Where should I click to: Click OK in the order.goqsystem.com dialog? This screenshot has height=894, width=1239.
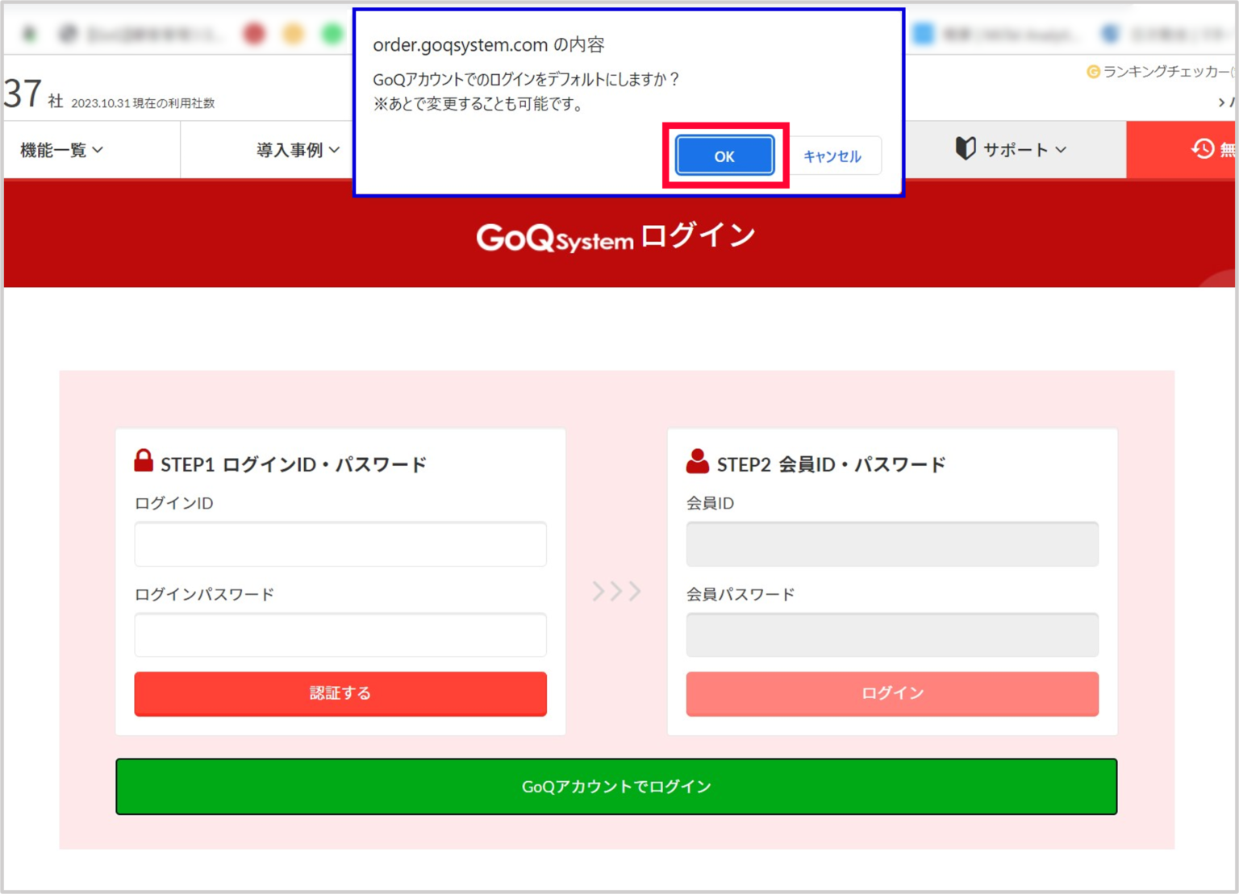[724, 156]
